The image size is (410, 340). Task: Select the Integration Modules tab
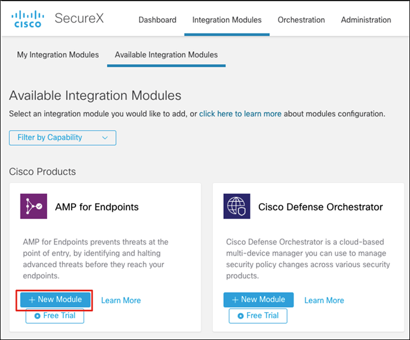[x=227, y=20]
